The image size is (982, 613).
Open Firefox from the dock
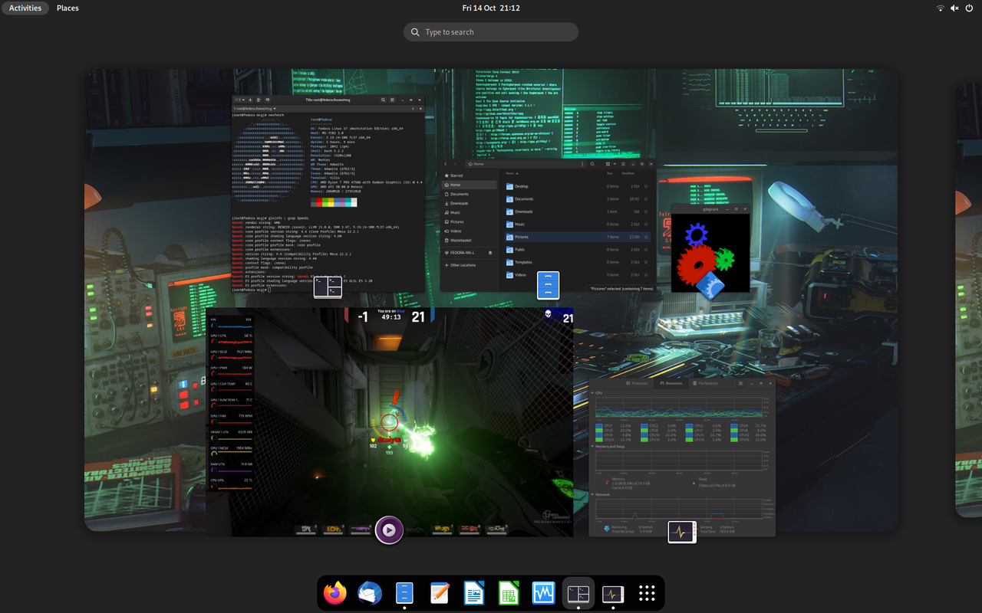pyautogui.click(x=335, y=593)
